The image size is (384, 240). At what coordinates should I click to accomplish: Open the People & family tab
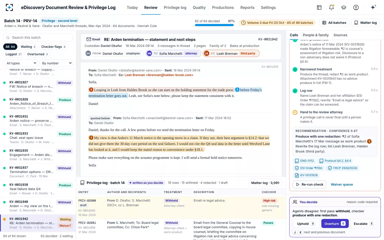(x=316, y=35)
